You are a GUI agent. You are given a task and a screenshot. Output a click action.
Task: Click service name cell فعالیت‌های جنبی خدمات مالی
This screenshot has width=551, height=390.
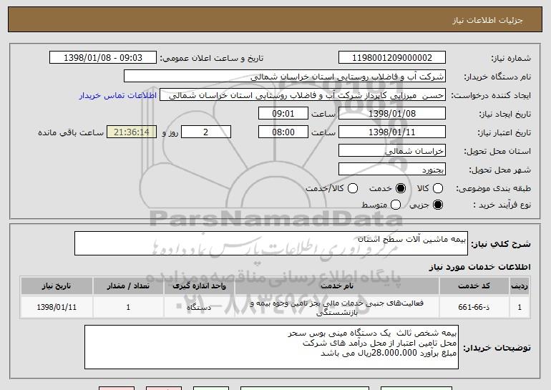point(336,307)
